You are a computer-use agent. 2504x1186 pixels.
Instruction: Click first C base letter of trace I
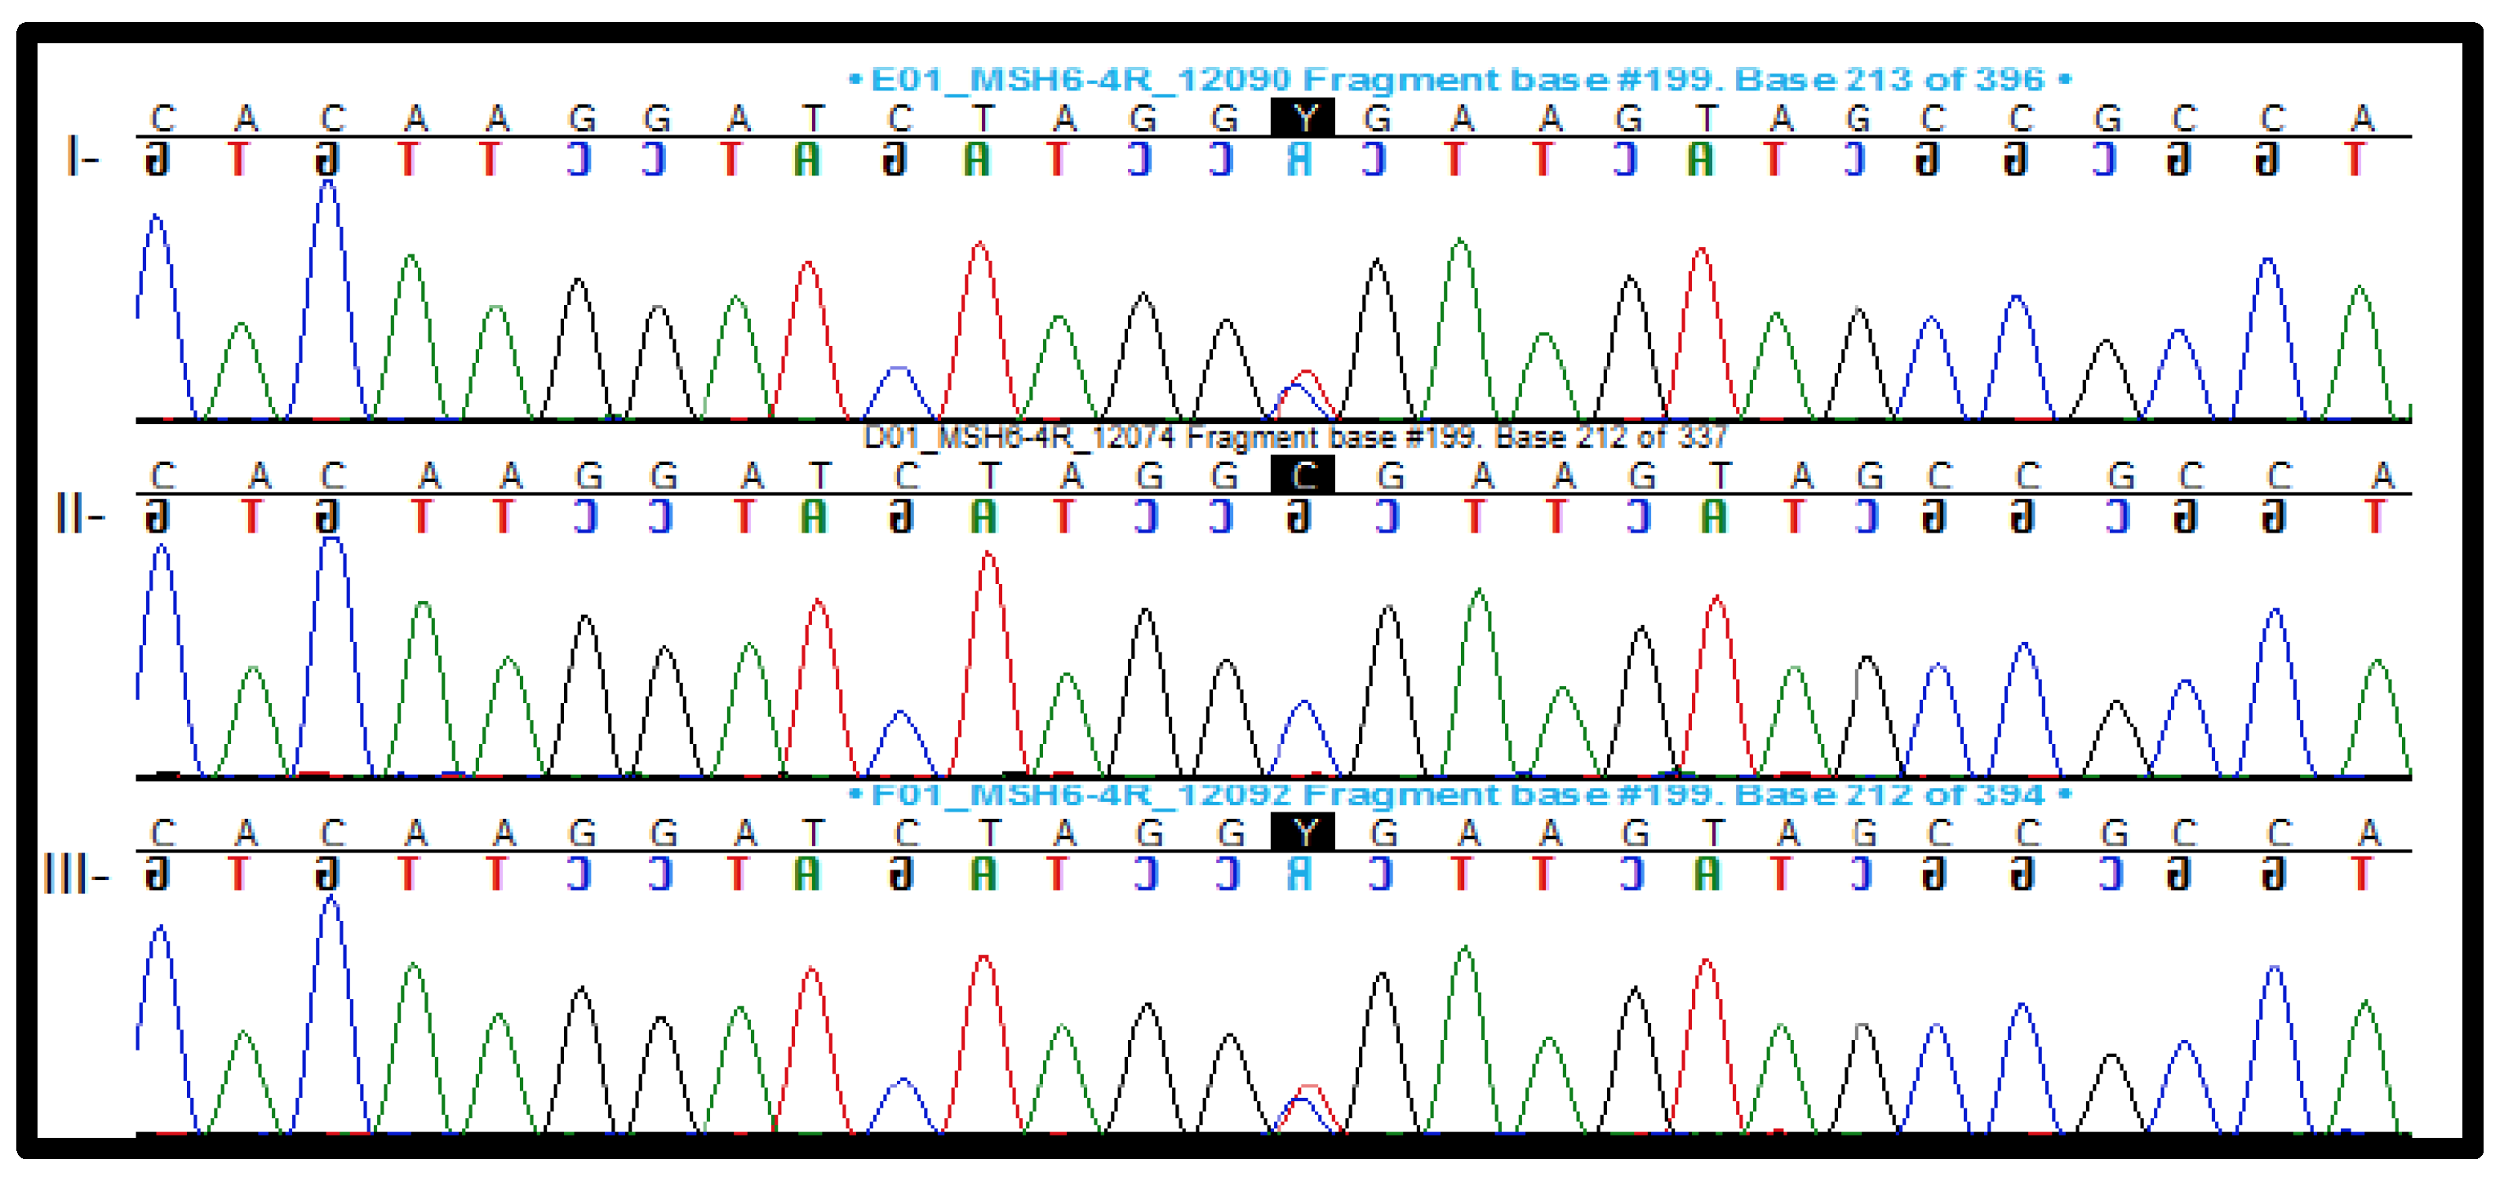pos(162,118)
